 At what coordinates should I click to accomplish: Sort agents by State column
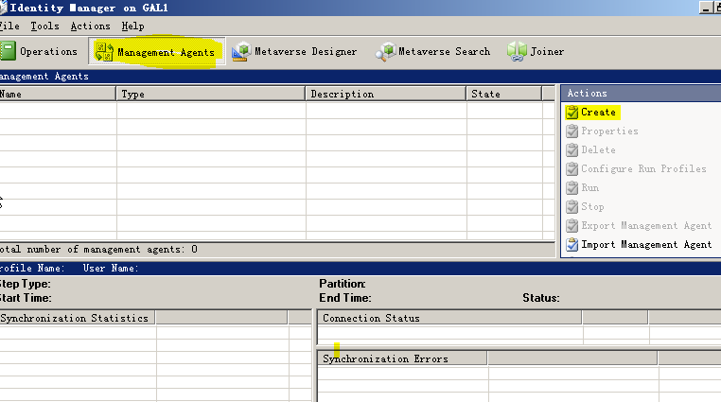pyautogui.click(x=504, y=94)
